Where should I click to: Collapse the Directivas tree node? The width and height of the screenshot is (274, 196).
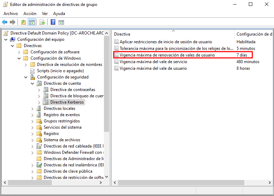[x=12, y=46]
